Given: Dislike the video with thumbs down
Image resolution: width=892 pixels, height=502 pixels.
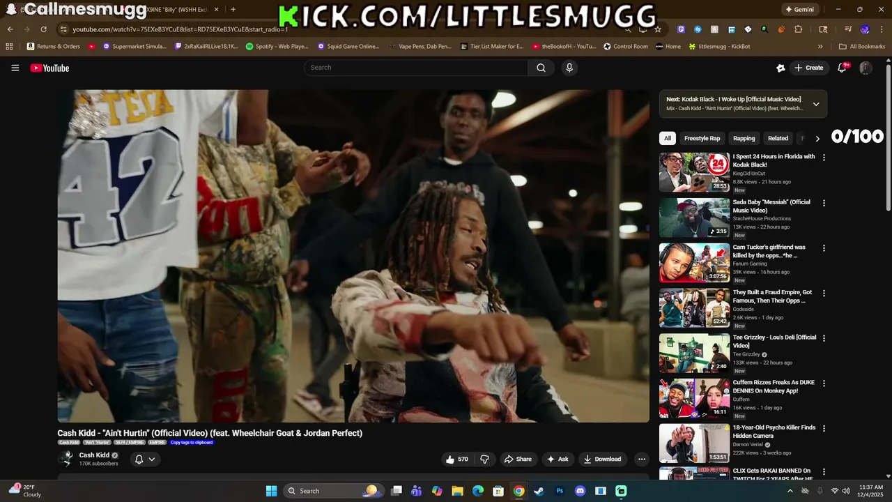Looking at the screenshot, I should coord(484,459).
